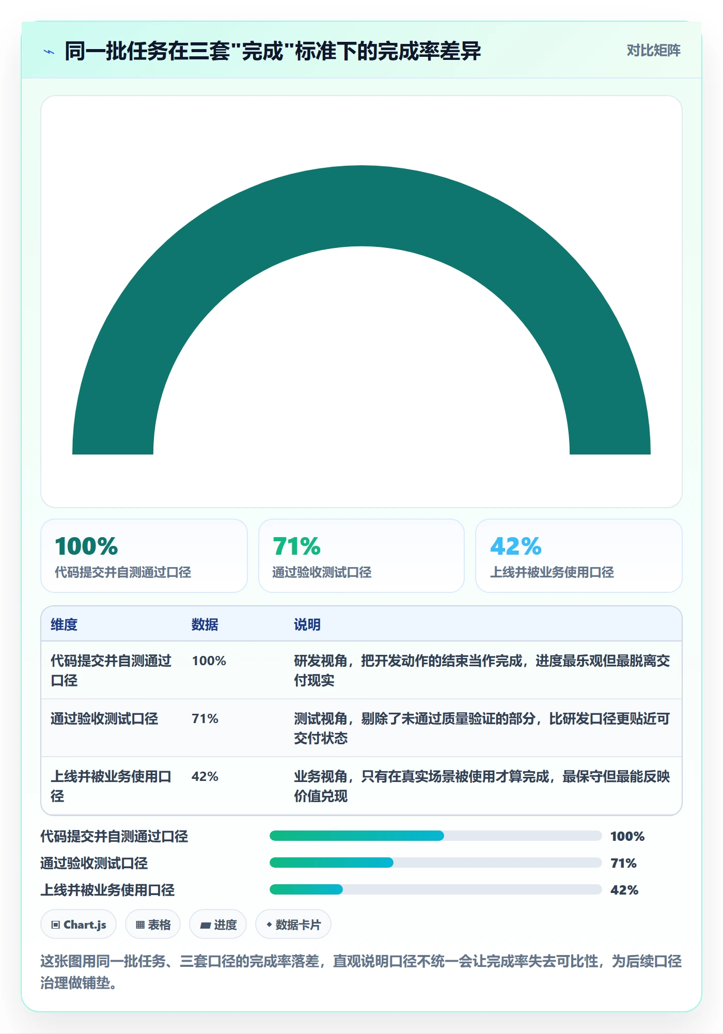The width and height of the screenshot is (723, 1034).
Task: Click the 代码提交并自测通过口径 cell in the table
Action: 111,670
